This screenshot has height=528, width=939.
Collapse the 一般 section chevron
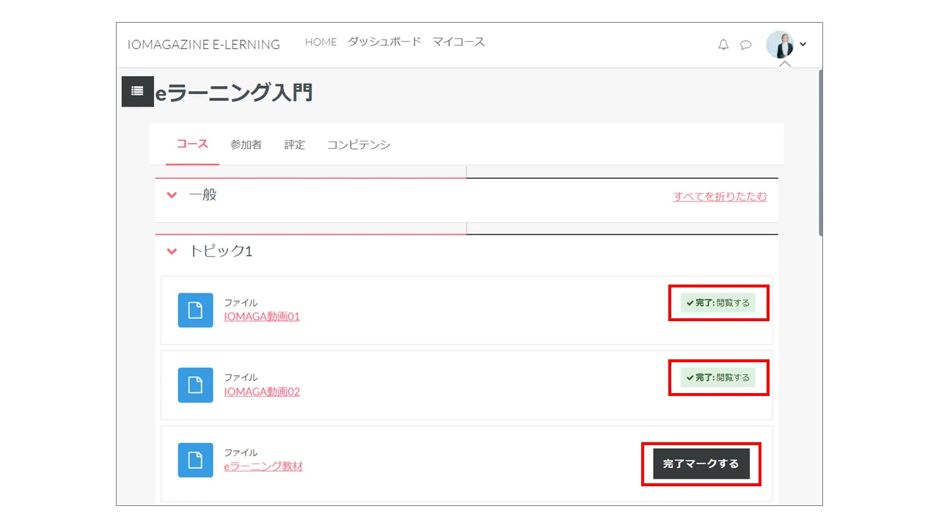click(172, 195)
